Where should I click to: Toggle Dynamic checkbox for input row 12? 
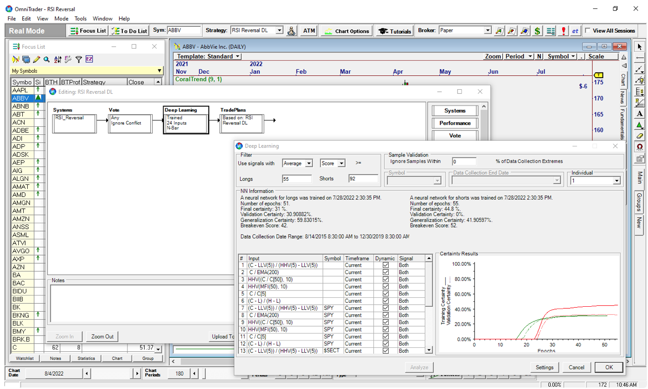coord(385,344)
